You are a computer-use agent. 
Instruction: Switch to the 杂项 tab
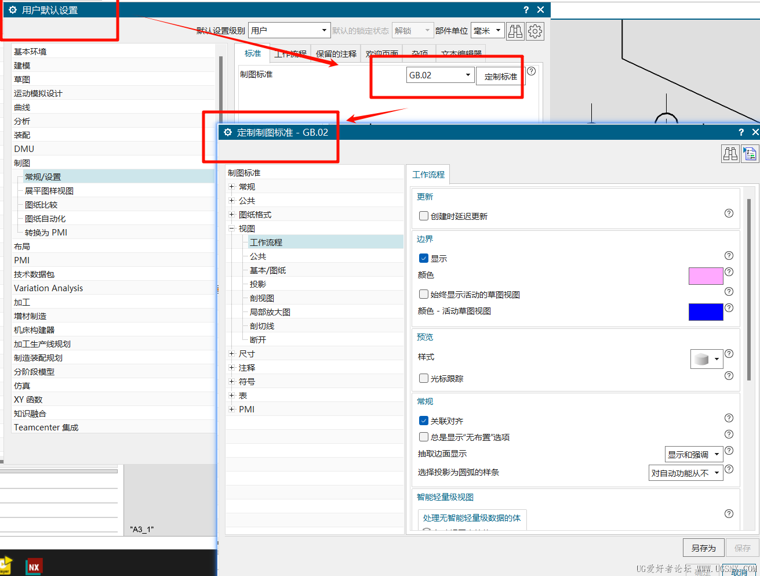(420, 53)
